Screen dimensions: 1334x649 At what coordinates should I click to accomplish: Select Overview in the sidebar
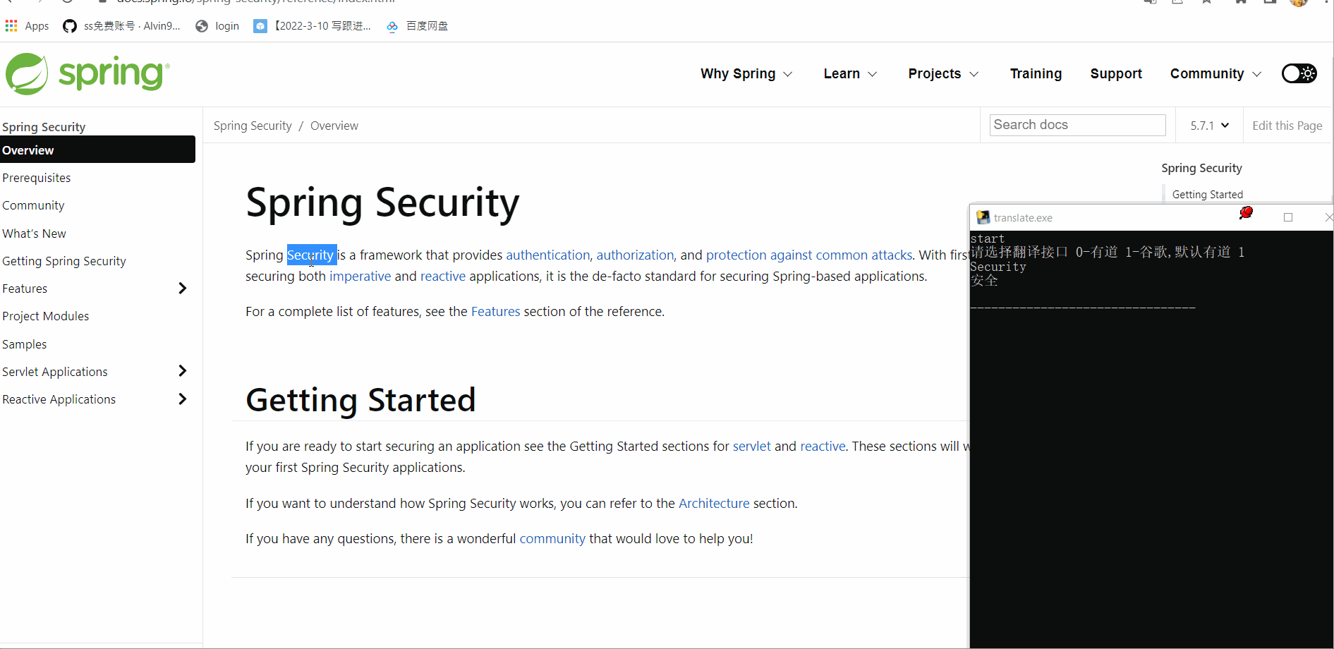[97, 150]
